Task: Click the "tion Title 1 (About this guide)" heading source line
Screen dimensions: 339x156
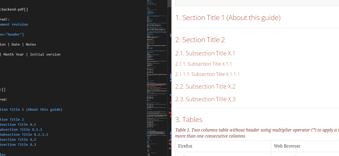Action: click(x=31, y=109)
